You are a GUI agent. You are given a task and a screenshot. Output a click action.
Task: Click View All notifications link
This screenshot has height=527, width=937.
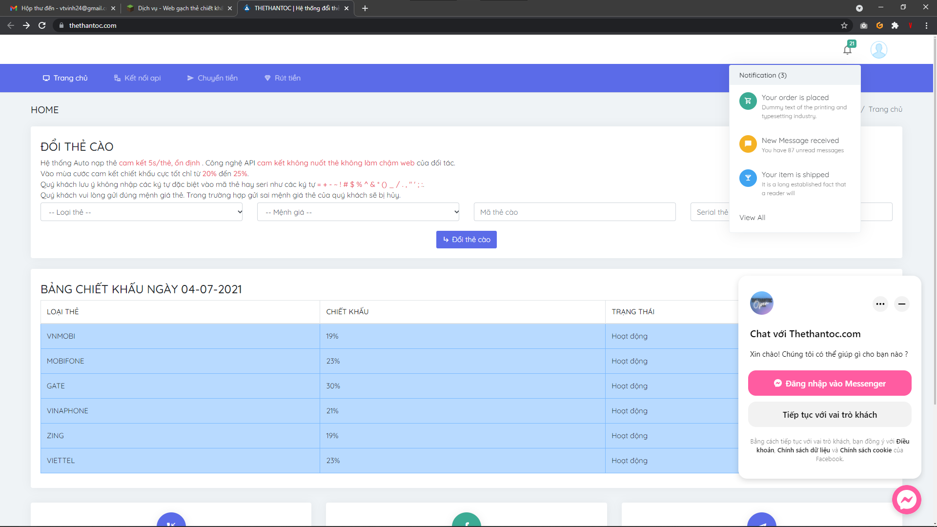coord(752,218)
